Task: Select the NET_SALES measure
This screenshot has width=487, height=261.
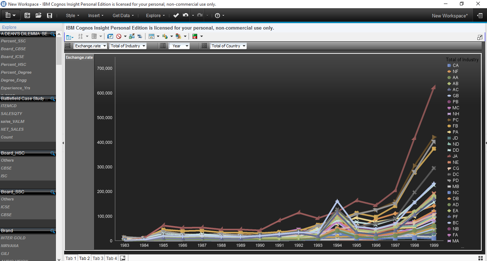Action: coord(12,129)
